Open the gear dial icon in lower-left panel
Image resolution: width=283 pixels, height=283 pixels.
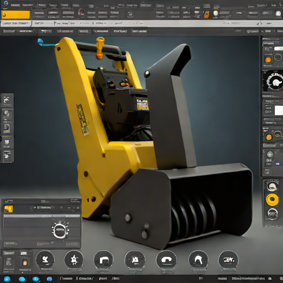click(60, 230)
